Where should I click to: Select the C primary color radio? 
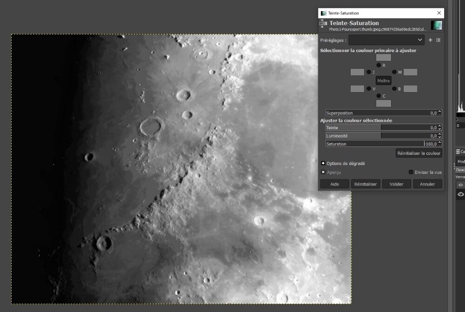[x=379, y=95]
